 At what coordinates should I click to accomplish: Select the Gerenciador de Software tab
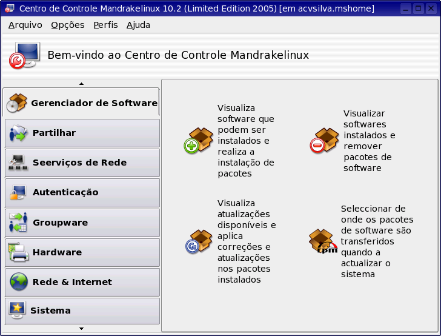click(x=81, y=102)
